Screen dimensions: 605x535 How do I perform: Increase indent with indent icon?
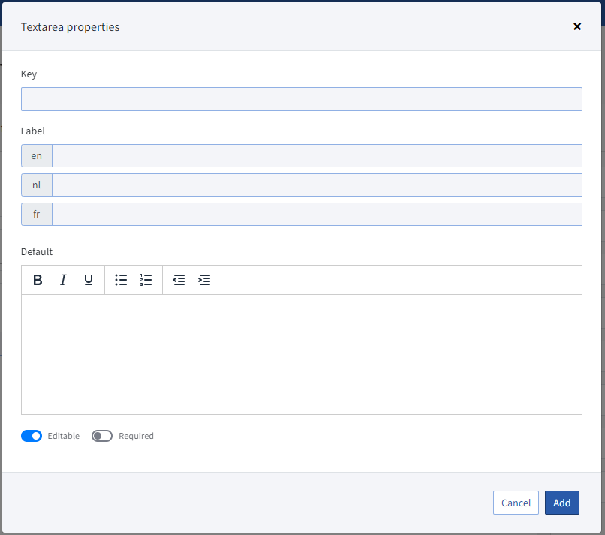point(204,280)
